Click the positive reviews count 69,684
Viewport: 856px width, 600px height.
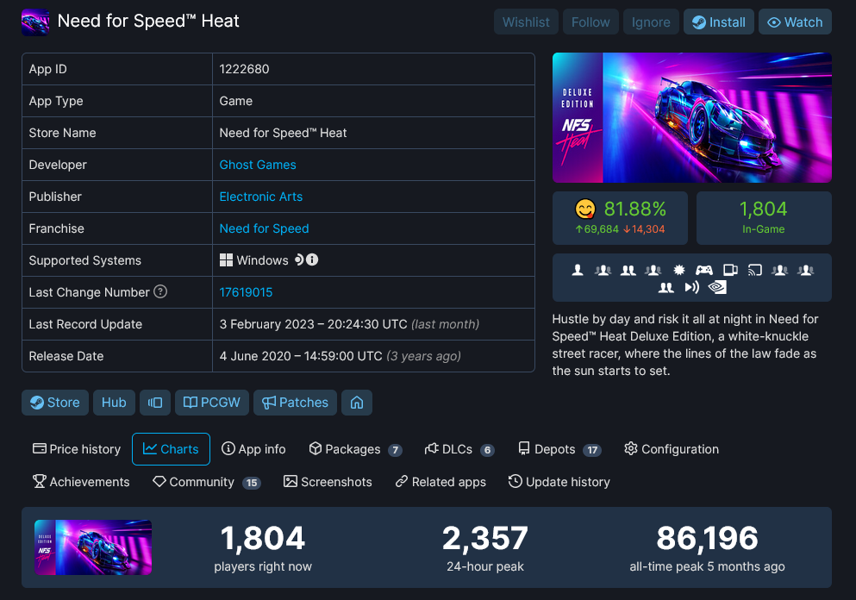(597, 229)
